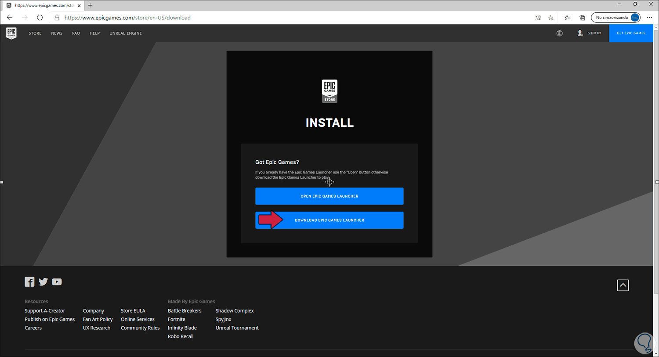
Task: Open the Spyjinx footer link
Action: pyautogui.click(x=224, y=319)
